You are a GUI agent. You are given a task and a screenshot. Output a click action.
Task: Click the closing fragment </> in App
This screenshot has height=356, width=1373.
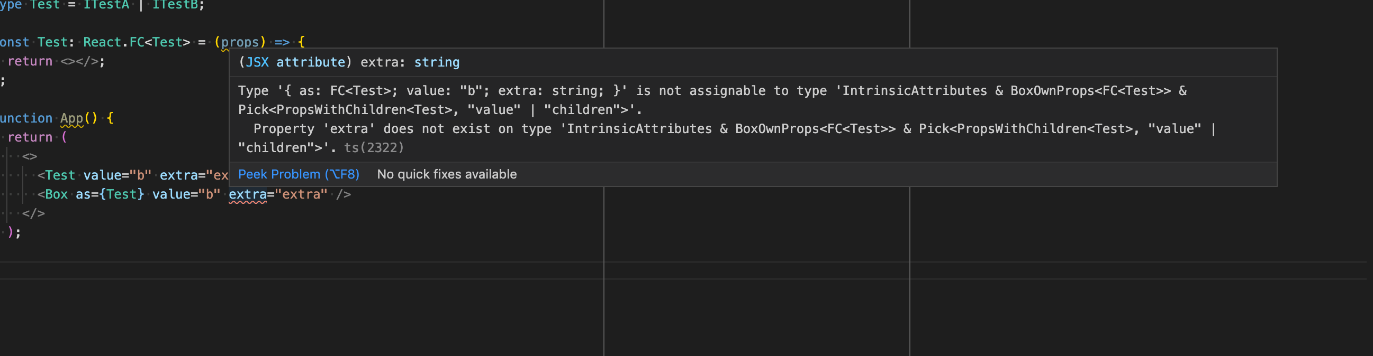click(33, 213)
